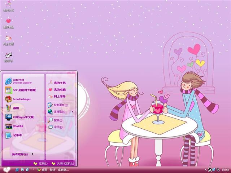The height and width of the screenshot is (173, 231).
Task: Click the 16:58 taskbar clock
Action: [x=225, y=170]
